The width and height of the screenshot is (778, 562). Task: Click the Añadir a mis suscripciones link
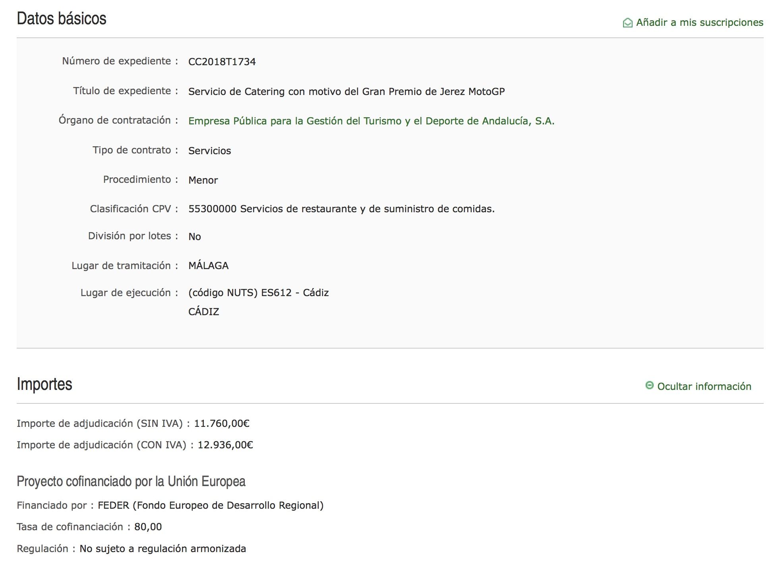[699, 23]
